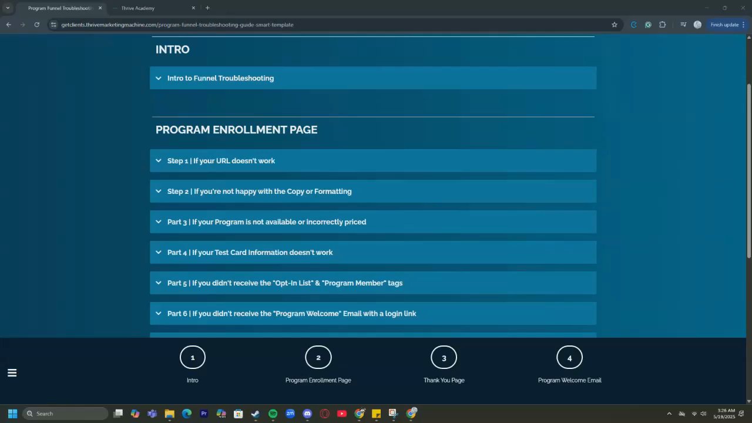752x423 pixels.
Task: View site information icon in address bar
Action: click(53, 25)
